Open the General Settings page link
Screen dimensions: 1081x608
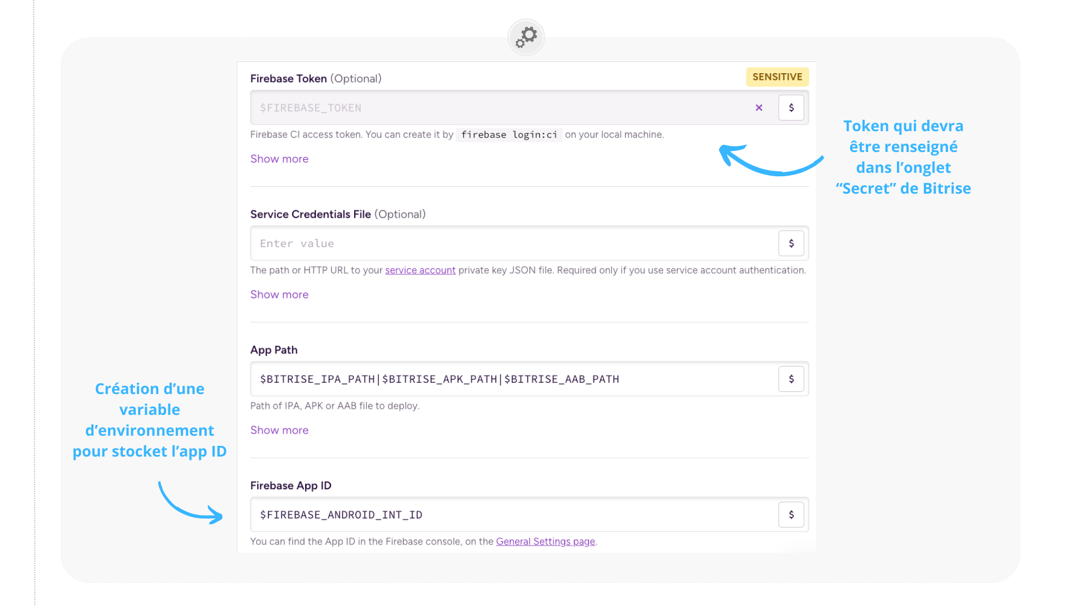coord(545,542)
